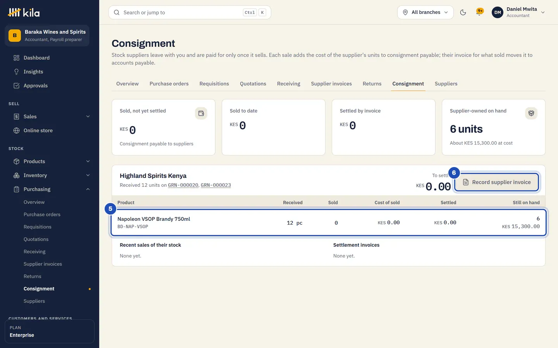Focus the Search or jump to field

190,12
